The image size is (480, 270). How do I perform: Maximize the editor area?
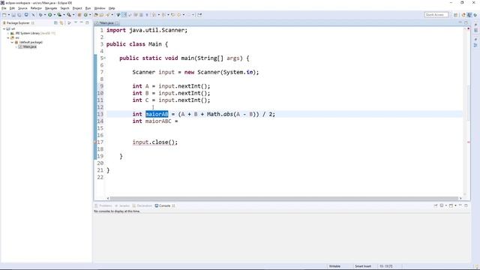pos(466,22)
